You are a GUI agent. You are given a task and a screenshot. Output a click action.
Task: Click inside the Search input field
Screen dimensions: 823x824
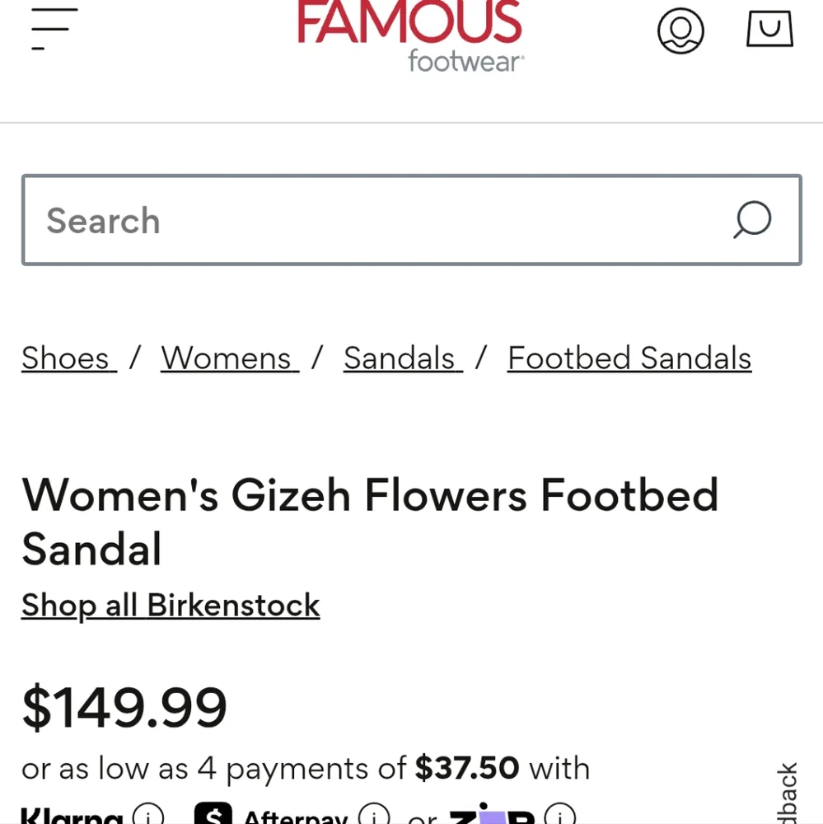tap(330, 220)
